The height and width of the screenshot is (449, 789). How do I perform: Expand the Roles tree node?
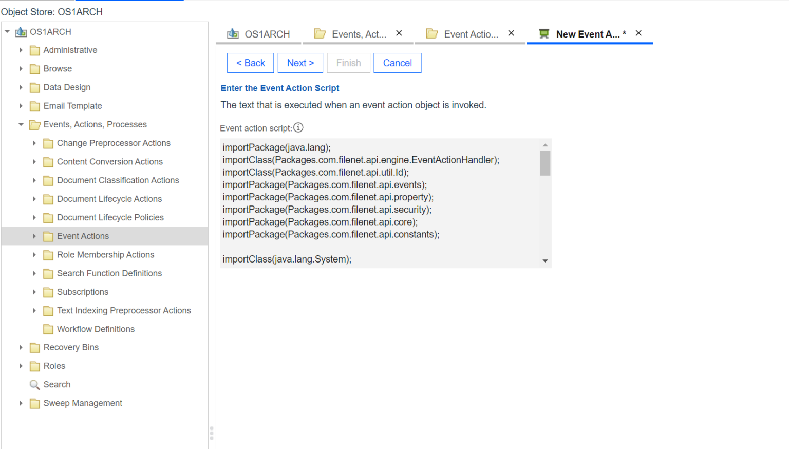[21, 366]
